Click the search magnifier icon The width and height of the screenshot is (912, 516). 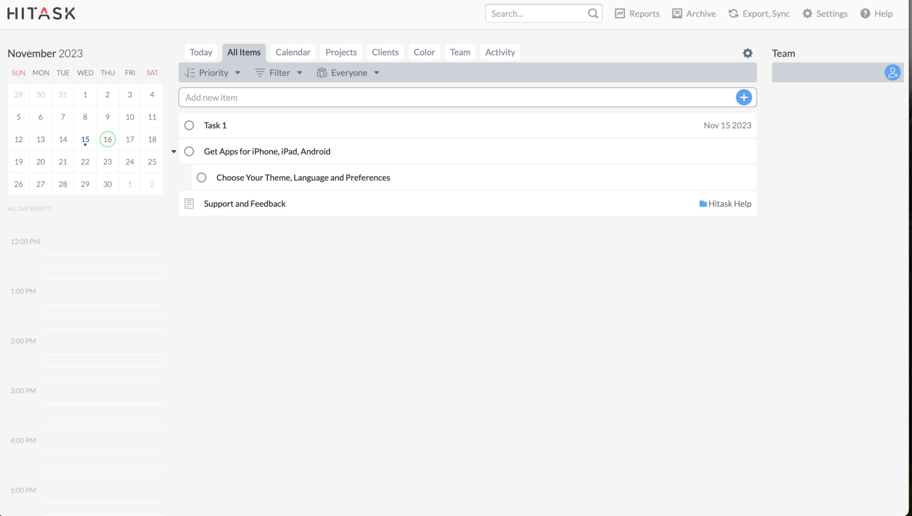tap(592, 13)
